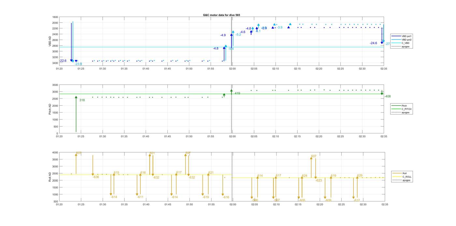
Task: Click the "-408" pitch data label
Action: 388,96
